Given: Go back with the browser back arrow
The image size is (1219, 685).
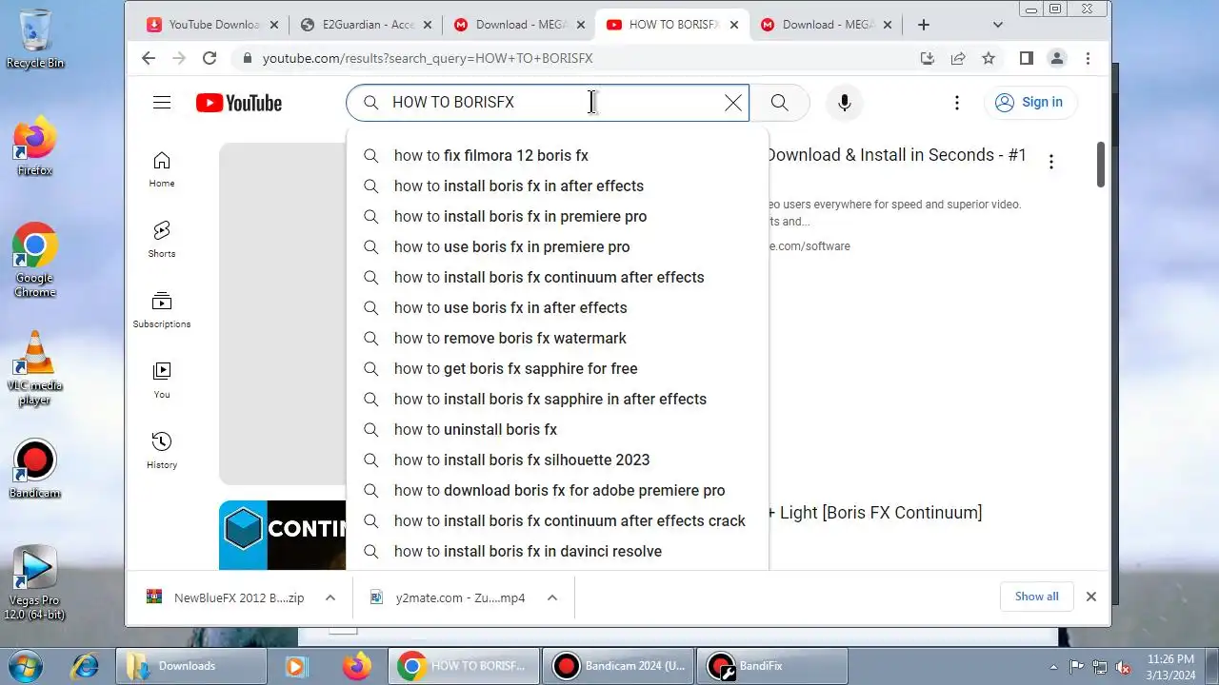Looking at the screenshot, I should coord(149,58).
